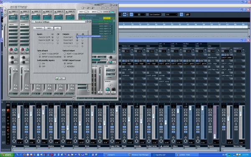Image resolution: width=251 pixels, height=157 pixels.
Task: Show INPUTS view in PatchMix TV panel
Action: point(99,12)
